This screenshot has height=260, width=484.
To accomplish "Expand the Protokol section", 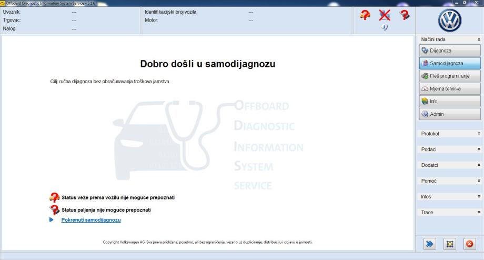I will coord(479,134).
